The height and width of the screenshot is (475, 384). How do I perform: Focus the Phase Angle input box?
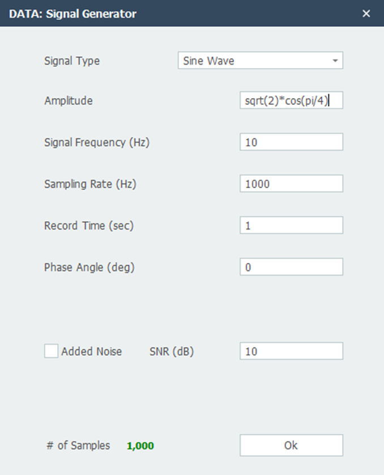click(x=291, y=266)
